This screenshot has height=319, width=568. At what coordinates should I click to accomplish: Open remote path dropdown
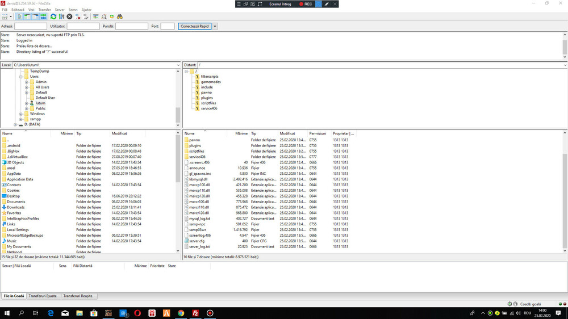point(565,65)
